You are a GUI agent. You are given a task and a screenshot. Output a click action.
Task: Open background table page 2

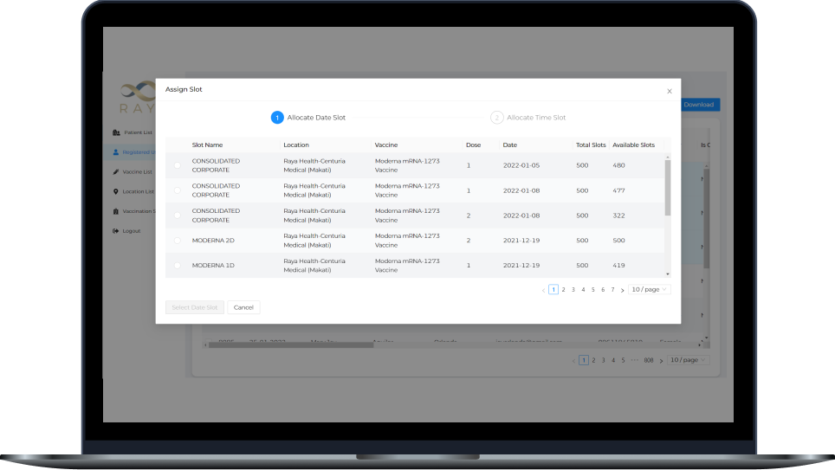[x=593, y=360]
